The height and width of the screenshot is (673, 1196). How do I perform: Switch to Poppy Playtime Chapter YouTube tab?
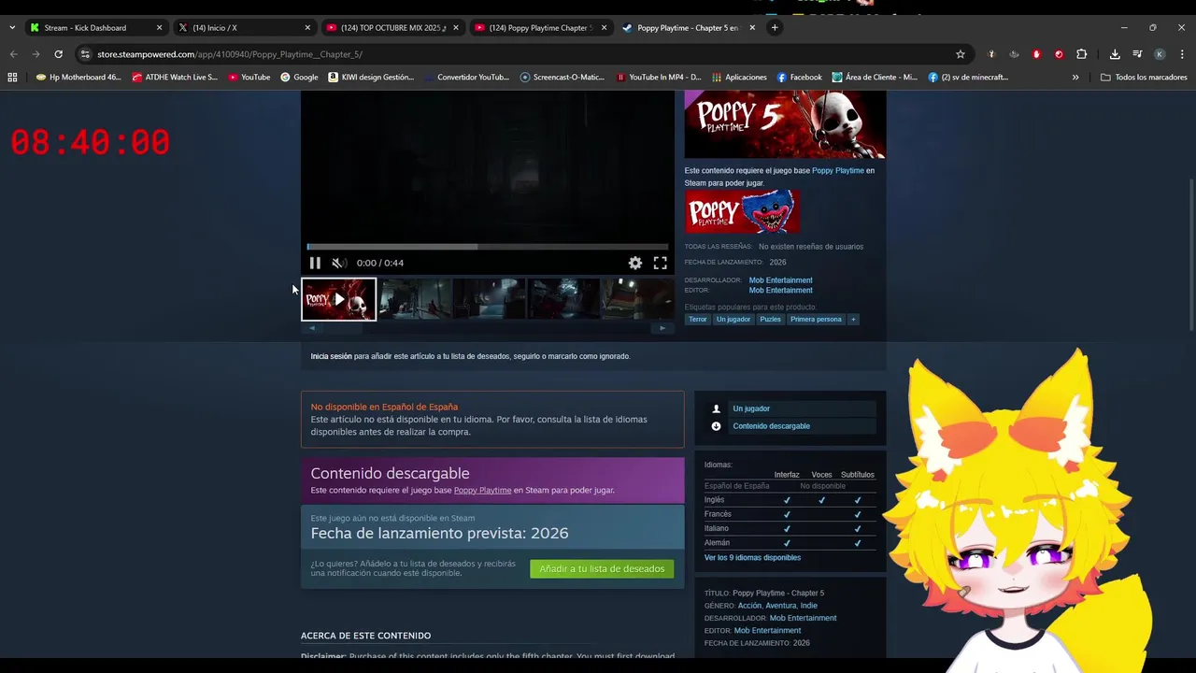click(x=540, y=28)
